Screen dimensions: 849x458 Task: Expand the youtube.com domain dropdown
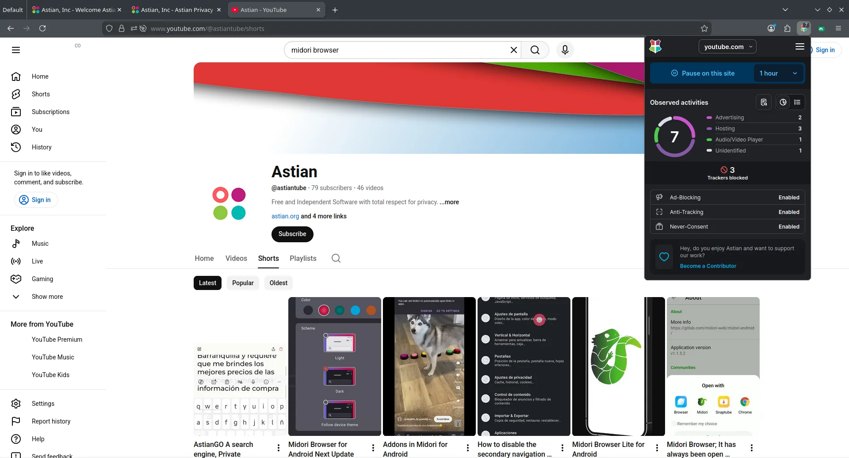pyautogui.click(x=727, y=47)
